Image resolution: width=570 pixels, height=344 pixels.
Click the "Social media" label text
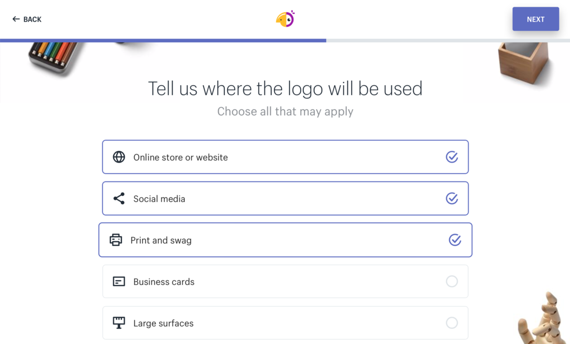point(159,199)
